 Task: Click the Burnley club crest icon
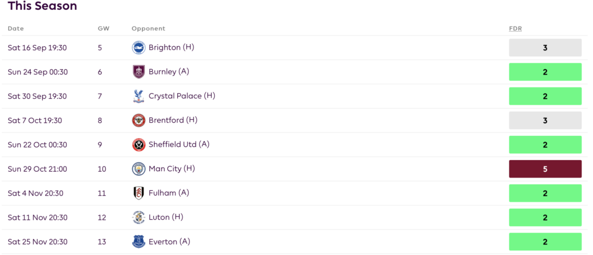(138, 72)
